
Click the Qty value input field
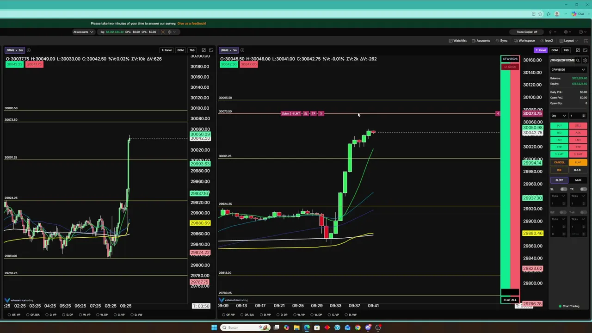(x=578, y=116)
